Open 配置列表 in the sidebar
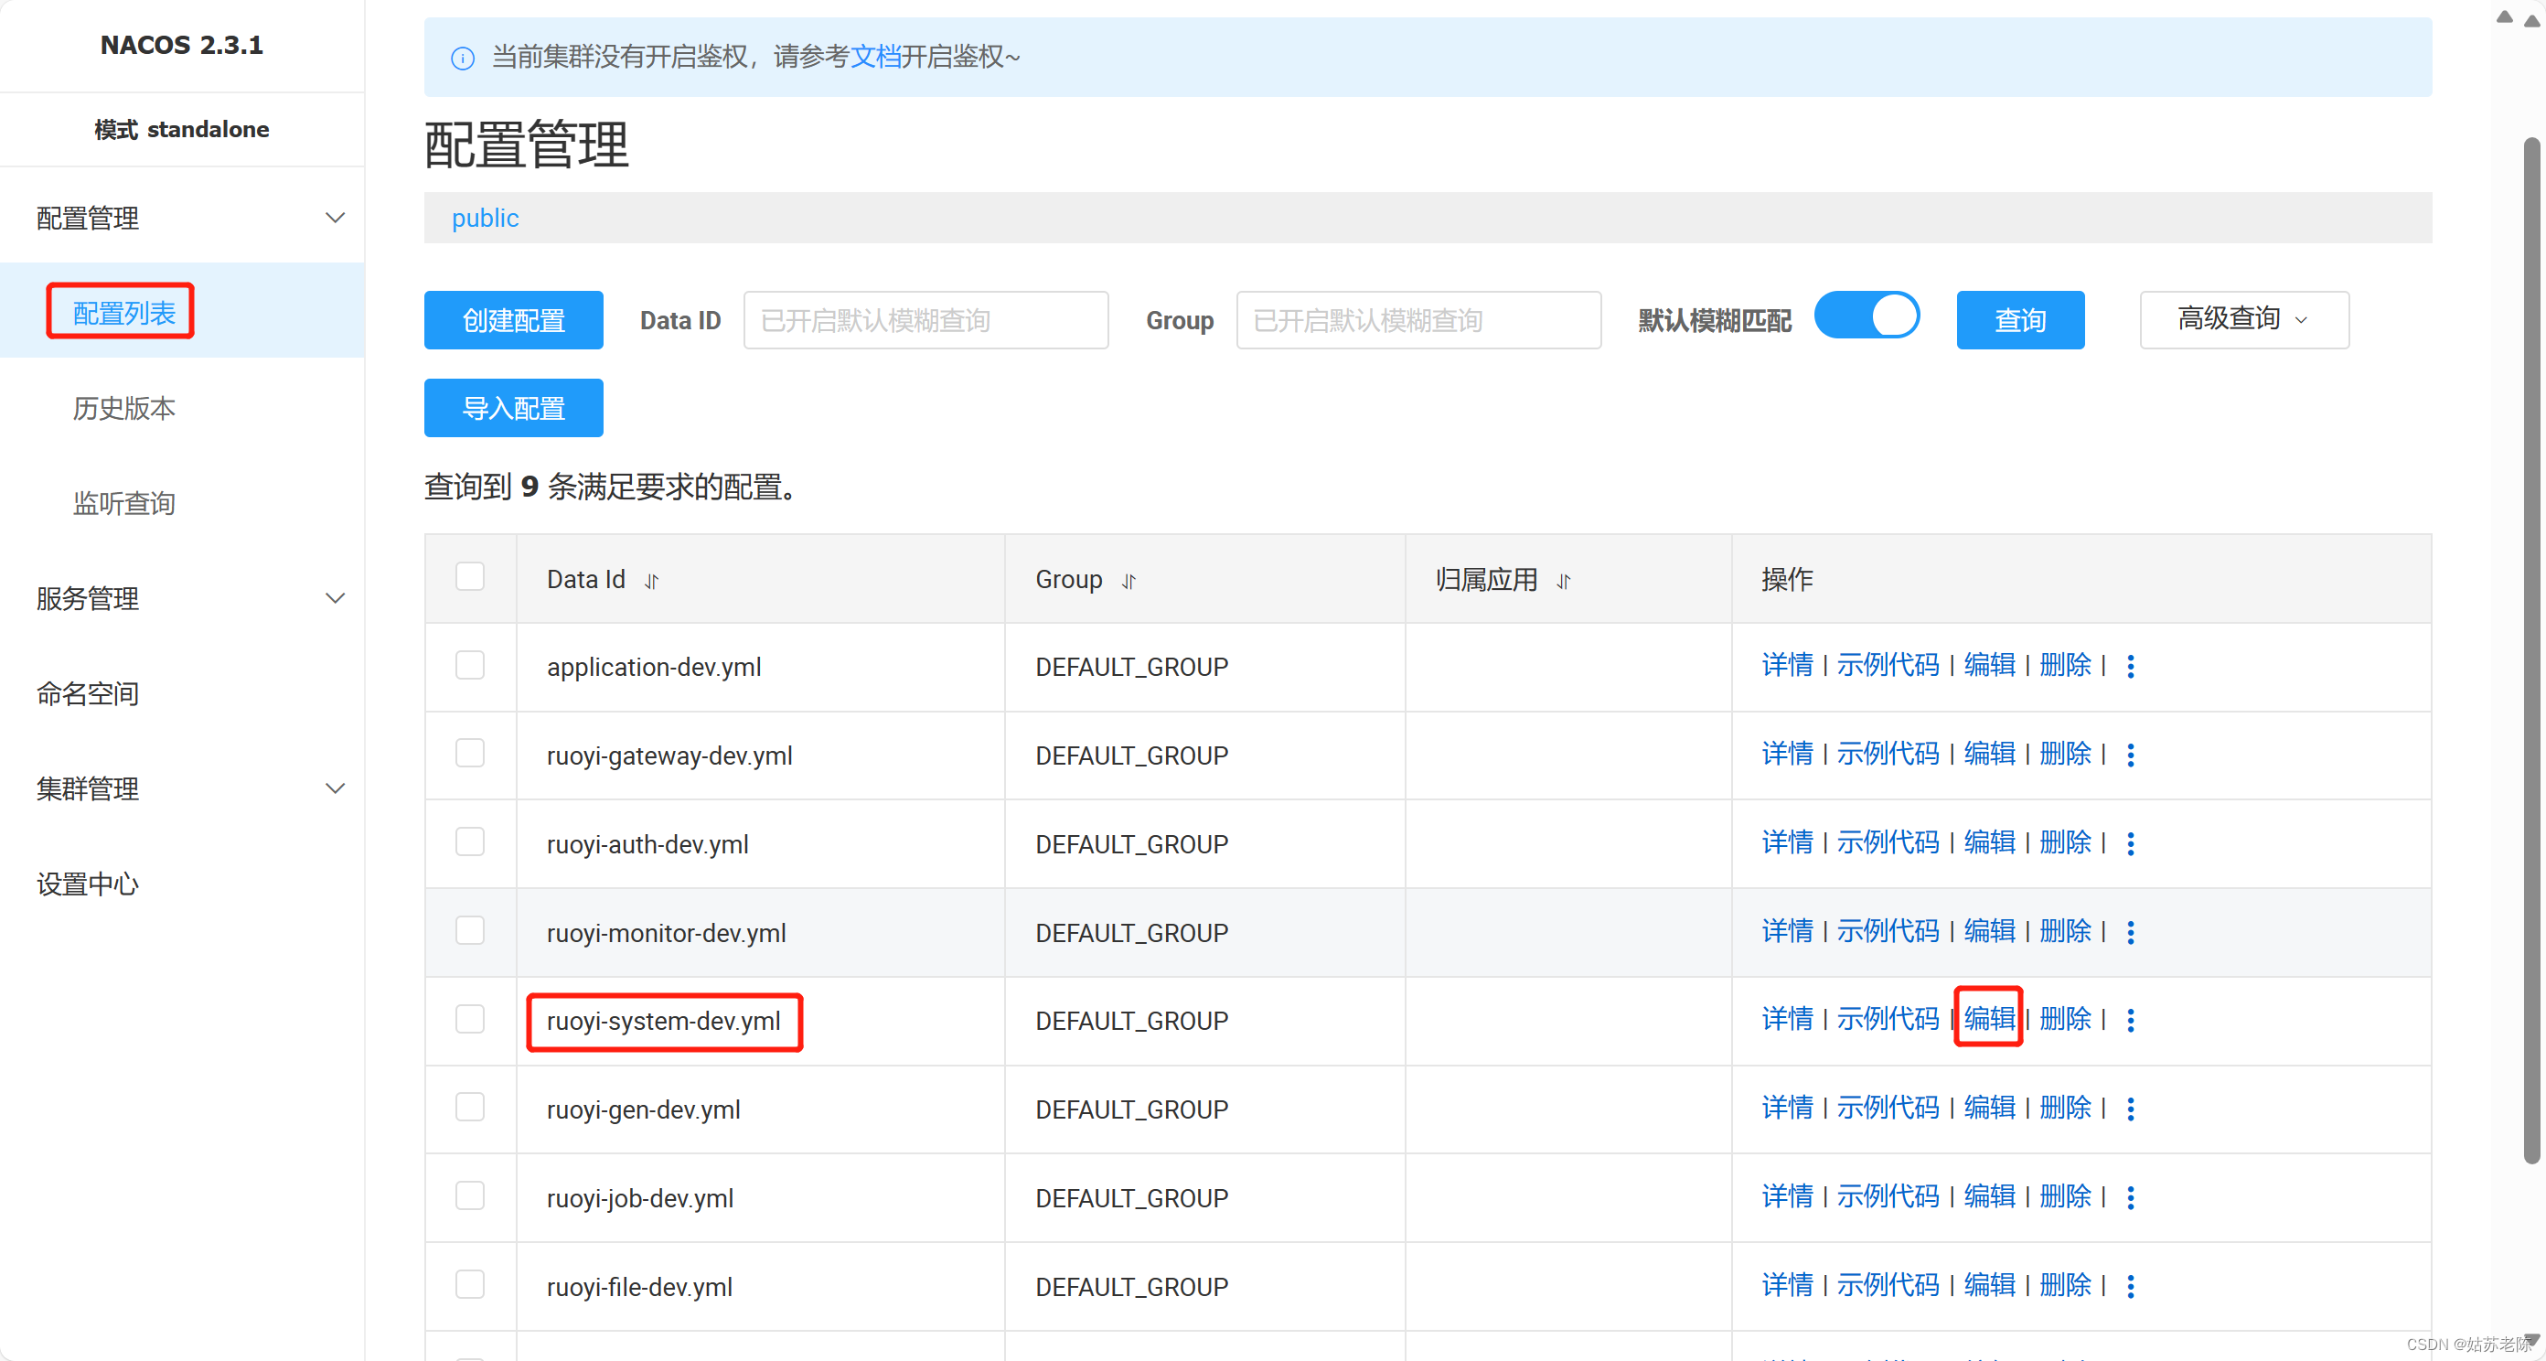The image size is (2546, 1361). [x=123, y=312]
